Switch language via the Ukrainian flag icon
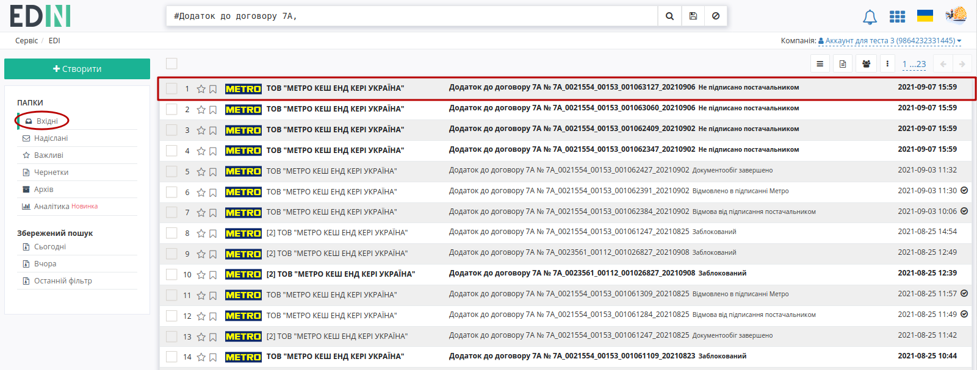Screen dimensions: 977x370 click(x=925, y=16)
